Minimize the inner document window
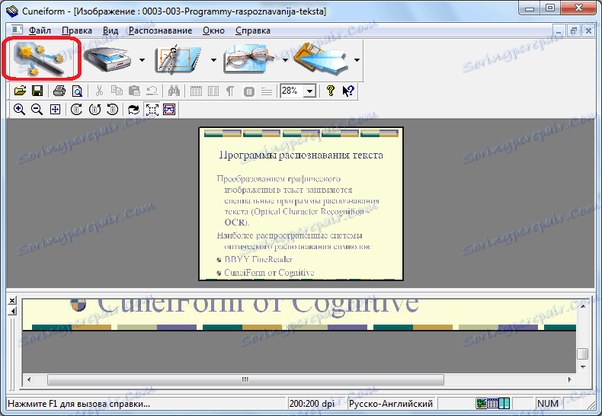 (559, 30)
